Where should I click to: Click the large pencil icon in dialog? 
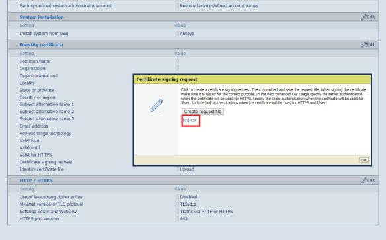(x=157, y=106)
